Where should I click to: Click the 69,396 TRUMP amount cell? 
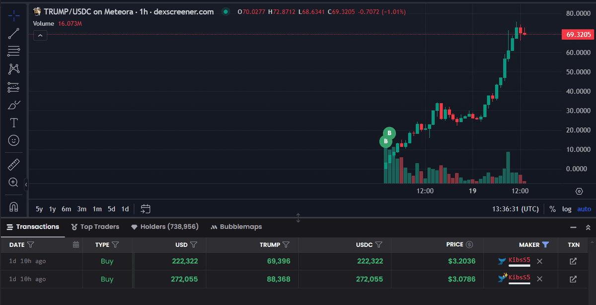coord(278,261)
